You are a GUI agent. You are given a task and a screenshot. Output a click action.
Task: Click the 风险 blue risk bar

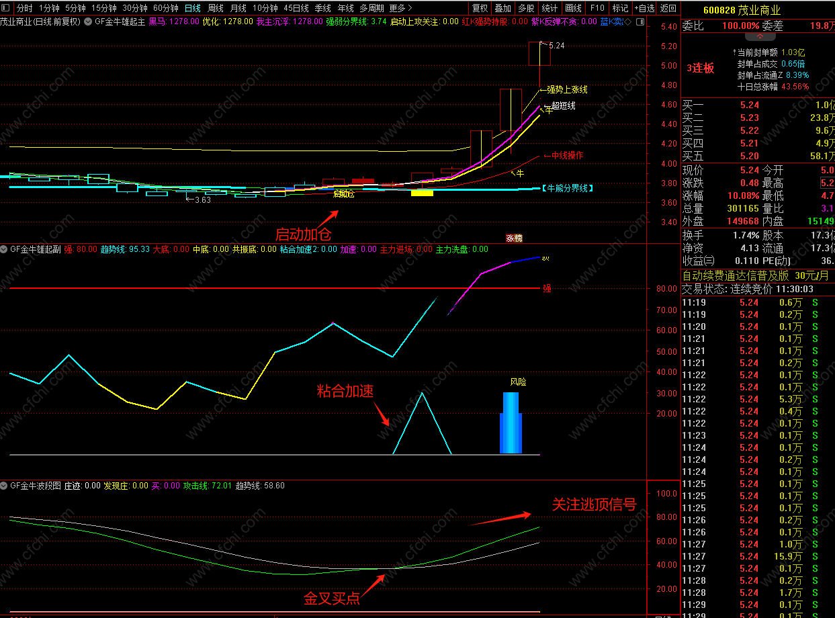(511, 423)
